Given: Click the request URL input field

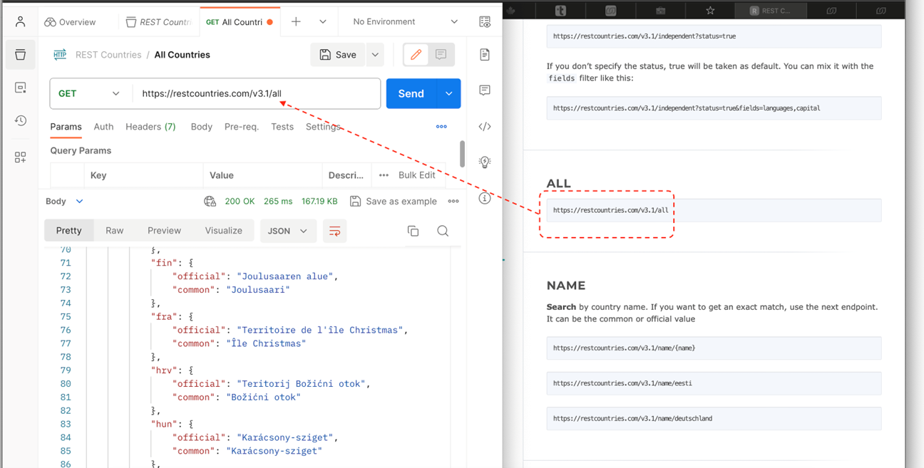Looking at the screenshot, I should point(257,93).
